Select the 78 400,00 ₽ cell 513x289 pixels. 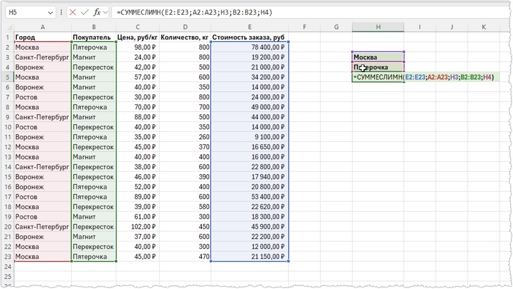coord(250,47)
